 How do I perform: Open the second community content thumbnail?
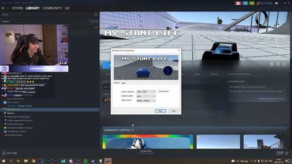218,142
